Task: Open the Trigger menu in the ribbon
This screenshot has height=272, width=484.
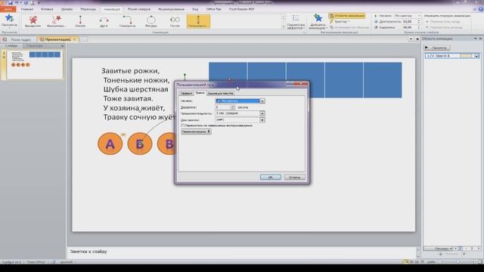Action: [x=340, y=22]
